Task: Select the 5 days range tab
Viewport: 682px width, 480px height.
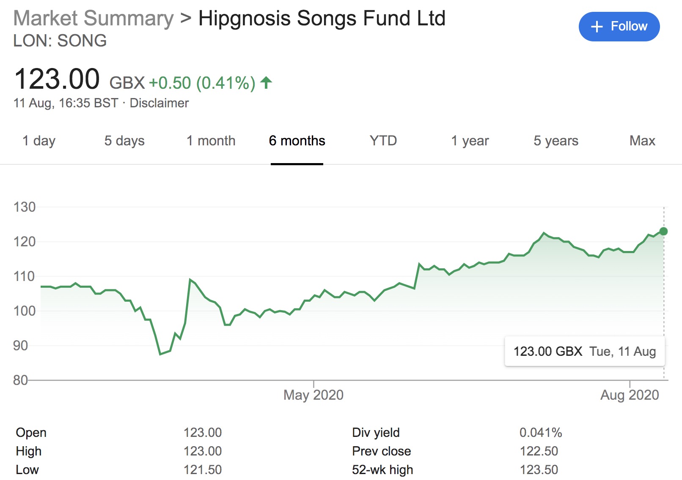Action: (124, 141)
